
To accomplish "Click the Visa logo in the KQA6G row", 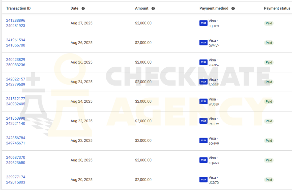I will click(203, 160).
